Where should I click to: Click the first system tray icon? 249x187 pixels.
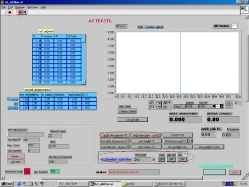(x=224, y=184)
